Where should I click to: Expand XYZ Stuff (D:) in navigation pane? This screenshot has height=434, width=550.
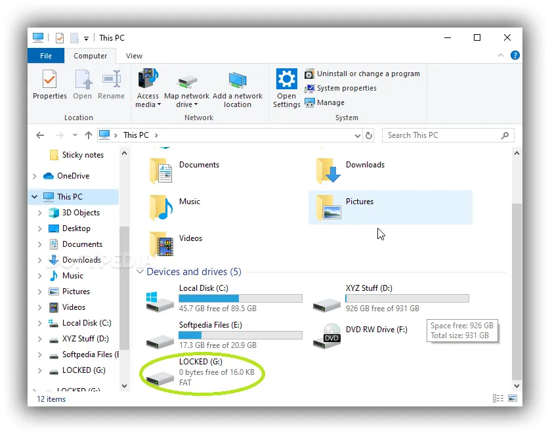[x=39, y=339]
